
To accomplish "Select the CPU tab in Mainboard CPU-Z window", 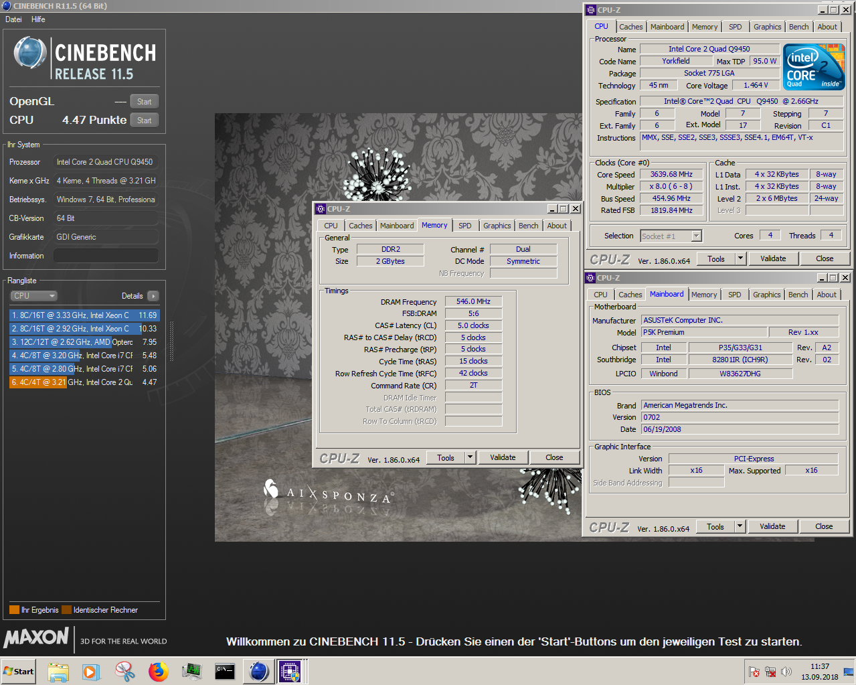I will pyautogui.click(x=600, y=295).
